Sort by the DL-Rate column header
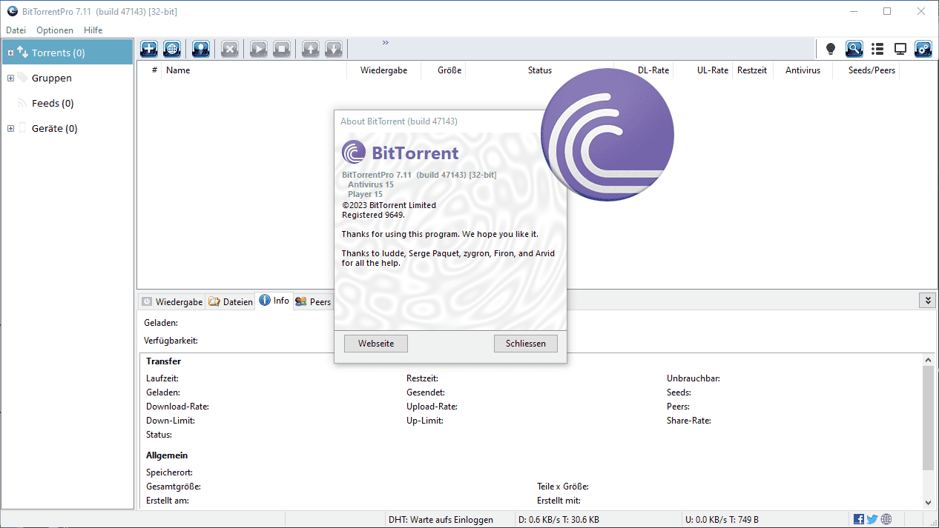939x528 pixels. tap(653, 70)
